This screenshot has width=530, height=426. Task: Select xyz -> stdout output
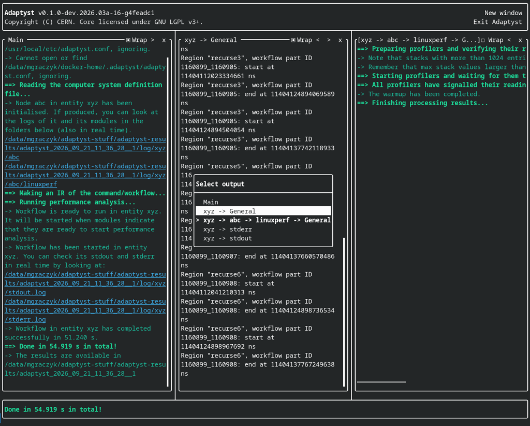point(263,238)
